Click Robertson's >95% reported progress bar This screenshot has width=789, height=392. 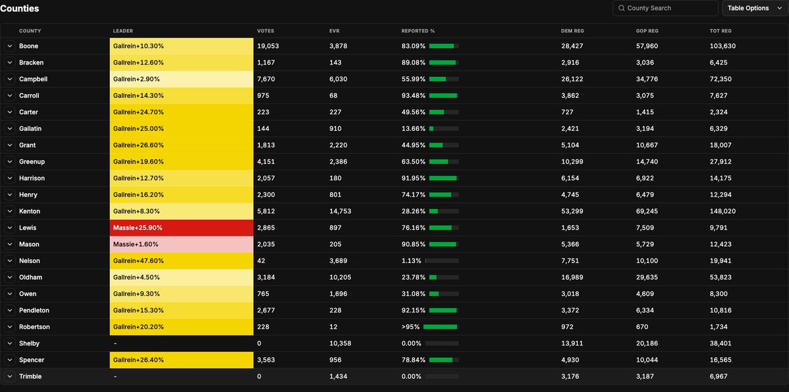click(441, 327)
